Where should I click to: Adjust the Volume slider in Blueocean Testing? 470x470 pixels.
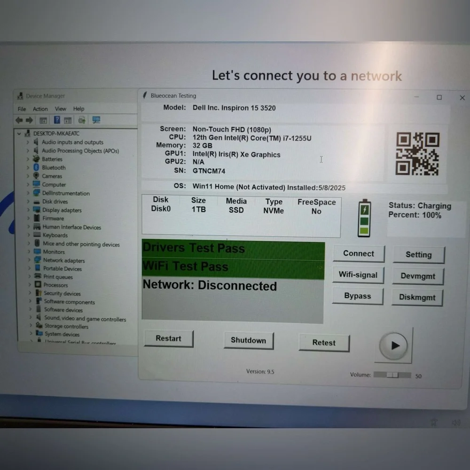coord(392,375)
